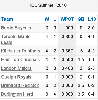Click the IBL Summer 2018 table title

[48, 5]
